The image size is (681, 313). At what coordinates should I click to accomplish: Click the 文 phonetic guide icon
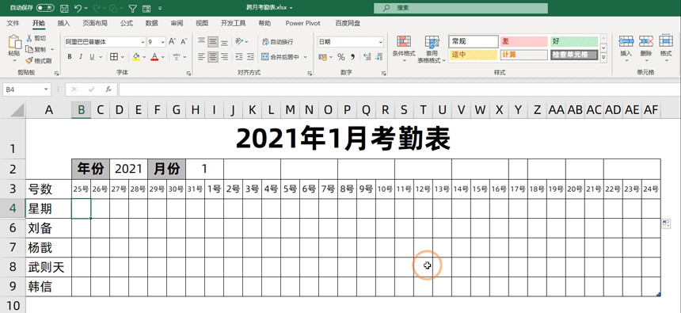click(177, 56)
